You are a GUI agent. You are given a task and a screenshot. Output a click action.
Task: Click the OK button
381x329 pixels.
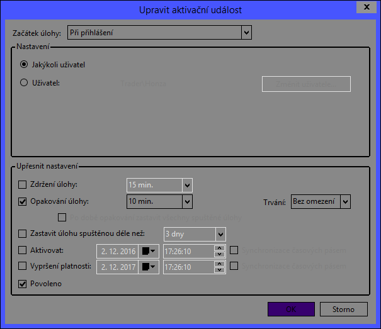pos(291,309)
